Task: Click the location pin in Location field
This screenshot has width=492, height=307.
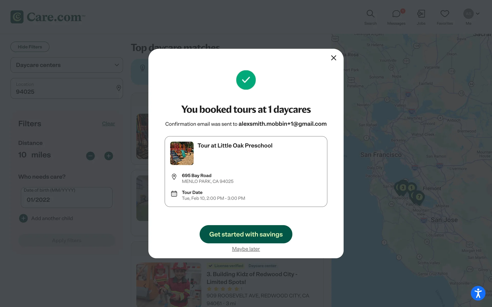Action: pos(119,88)
